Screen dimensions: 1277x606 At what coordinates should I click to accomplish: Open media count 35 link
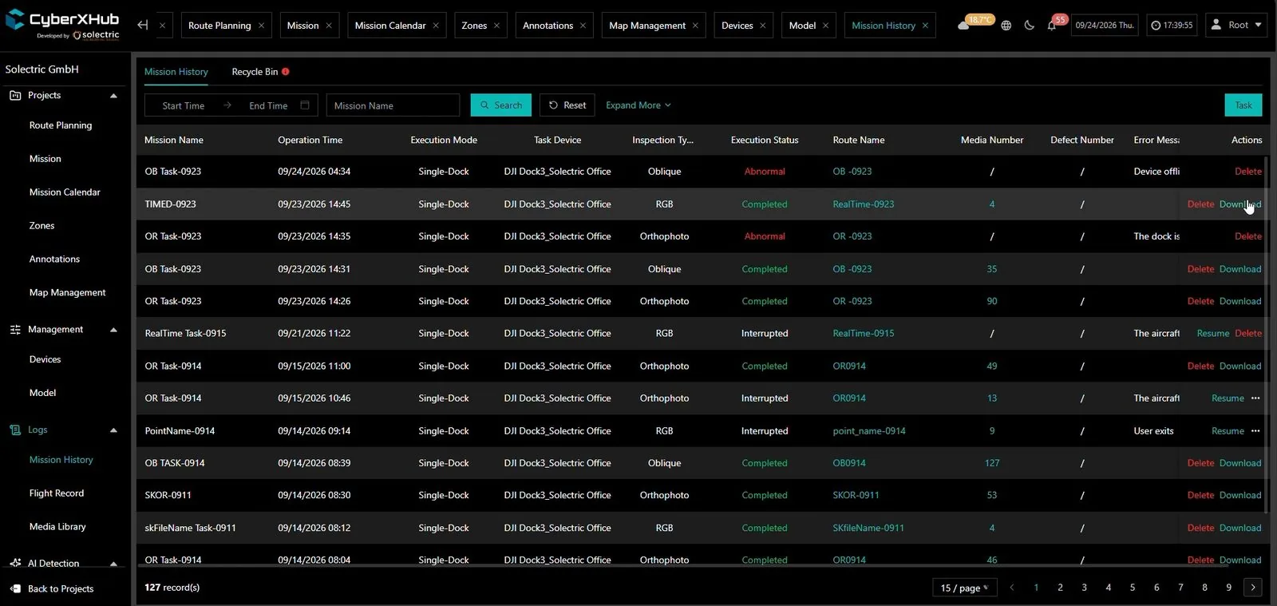pos(992,269)
